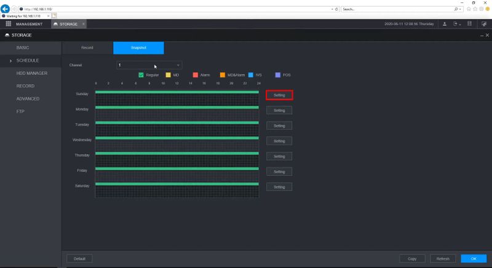Open the QR code icon in top bar
The width and height of the screenshot is (492, 268).
tap(469, 24)
